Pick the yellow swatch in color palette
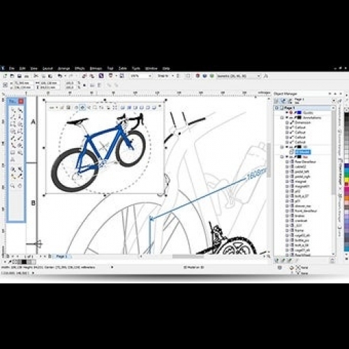The image size is (349, 349). click(347, 179)
